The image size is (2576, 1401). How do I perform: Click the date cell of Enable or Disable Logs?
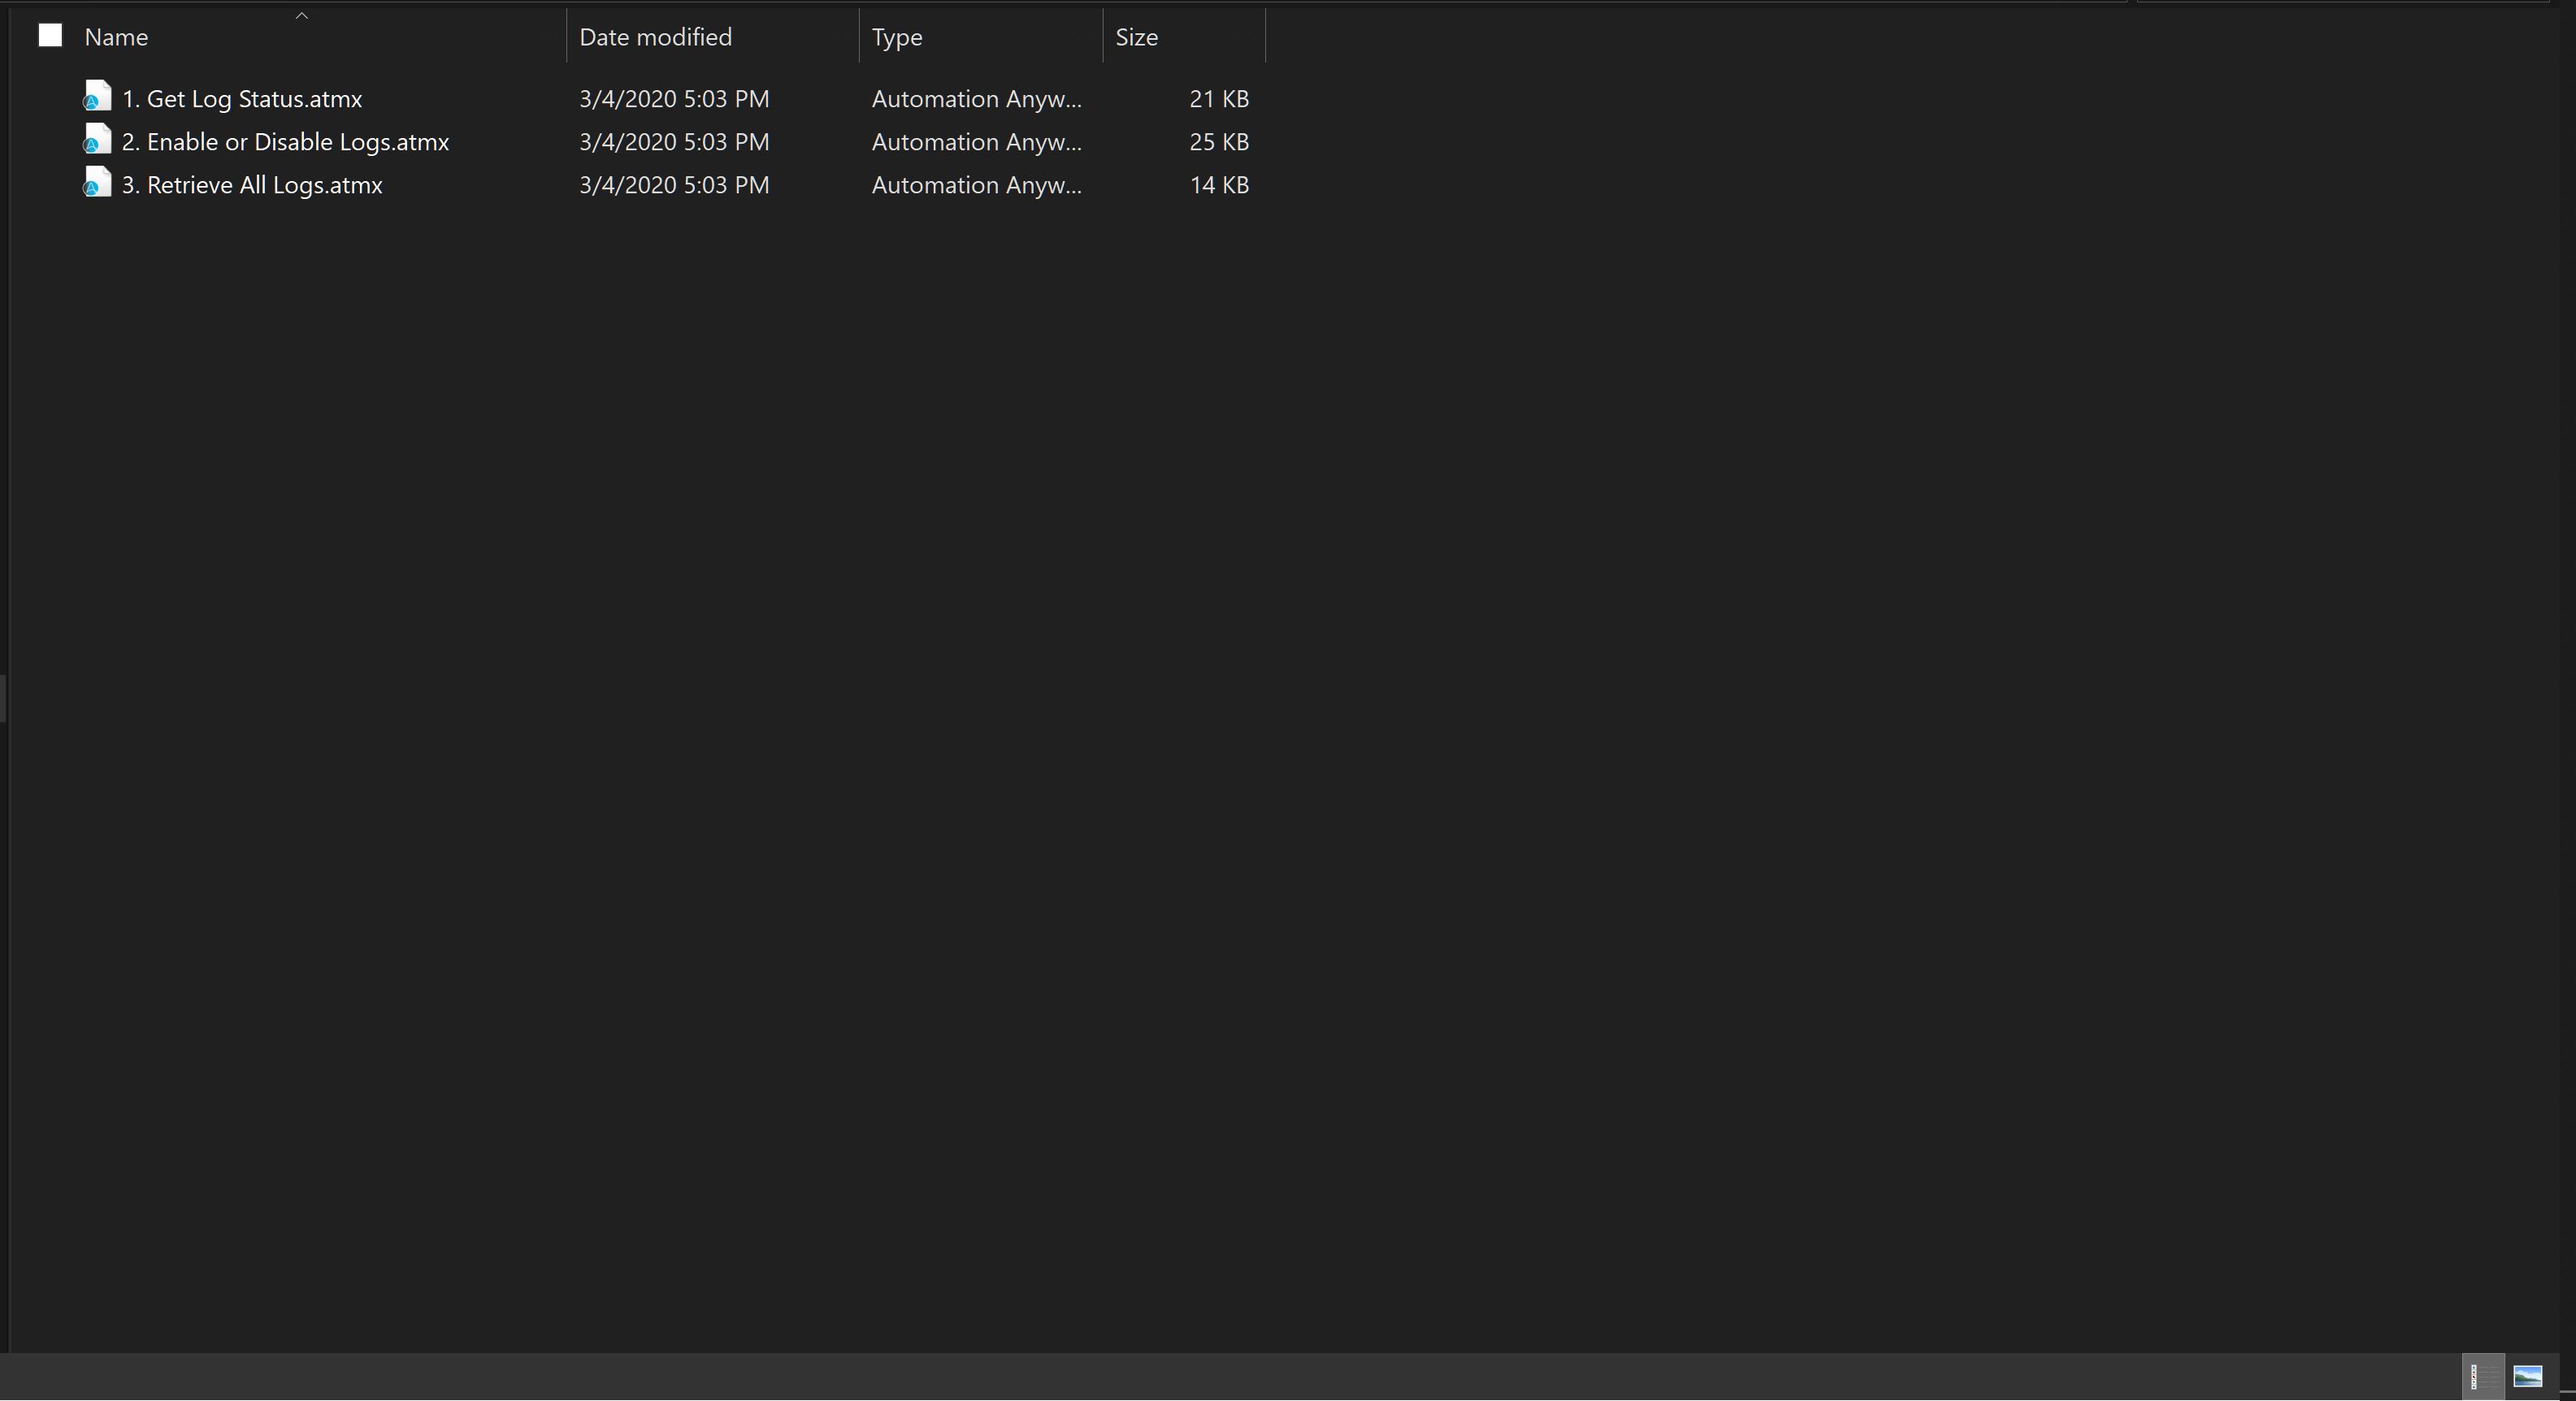click(x=674, y=142)
